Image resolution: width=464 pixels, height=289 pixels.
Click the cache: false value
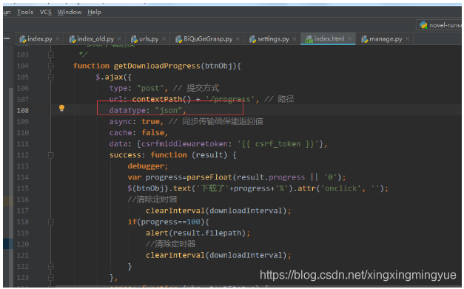point(152,133)
